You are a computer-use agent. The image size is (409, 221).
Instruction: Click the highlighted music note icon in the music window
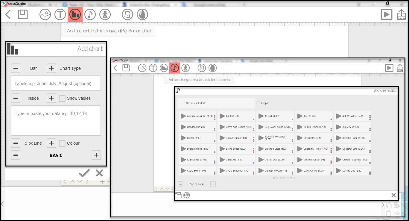(x=175, y=68)
